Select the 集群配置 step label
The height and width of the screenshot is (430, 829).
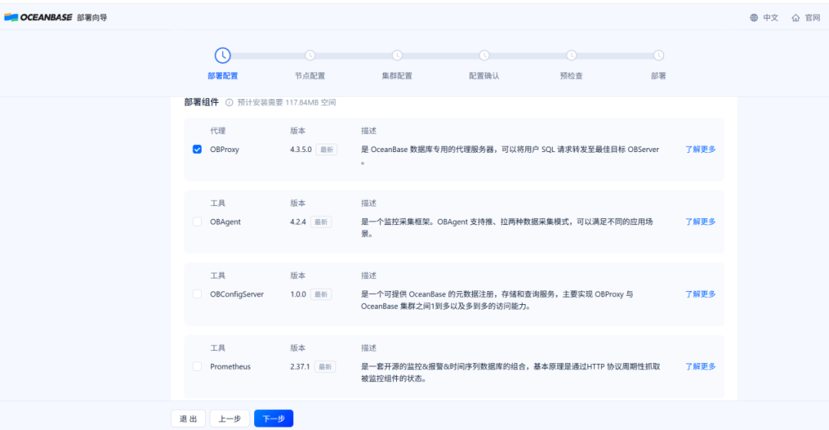pyautogui.click(x=397, y=75)
